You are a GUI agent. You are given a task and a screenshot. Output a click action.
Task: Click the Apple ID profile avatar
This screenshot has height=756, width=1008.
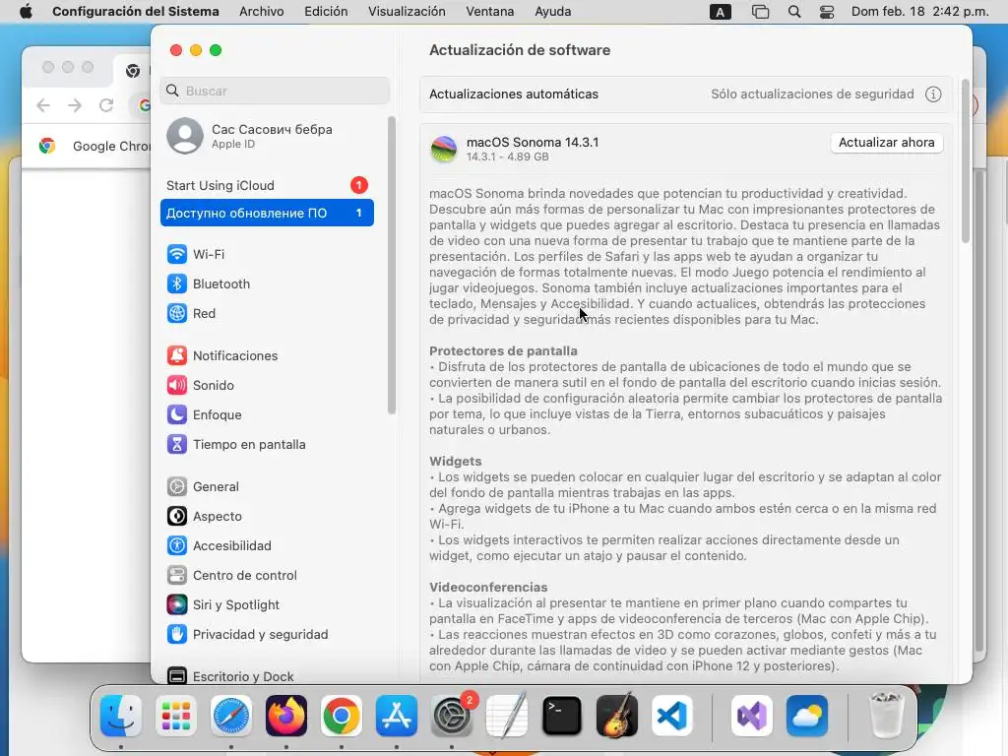(x=185, y=136)
